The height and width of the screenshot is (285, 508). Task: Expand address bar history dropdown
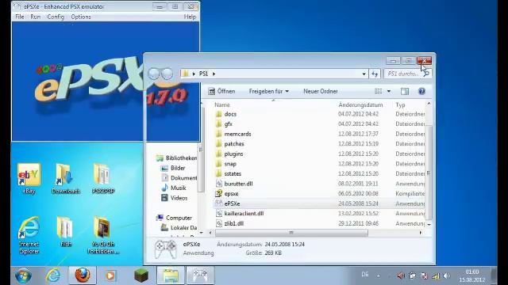coord(364,74)
